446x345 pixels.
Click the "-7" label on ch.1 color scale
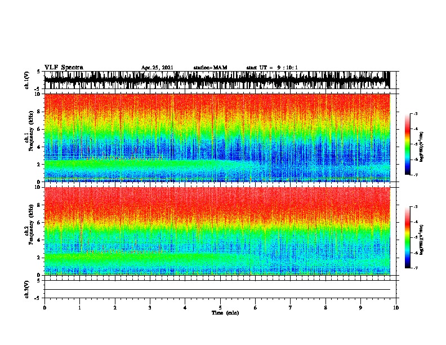click(x=415, y=175)
